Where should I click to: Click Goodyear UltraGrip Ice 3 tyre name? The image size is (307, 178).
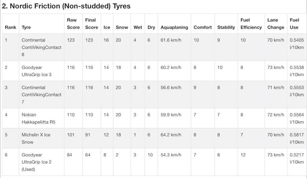tap(36, 71)
